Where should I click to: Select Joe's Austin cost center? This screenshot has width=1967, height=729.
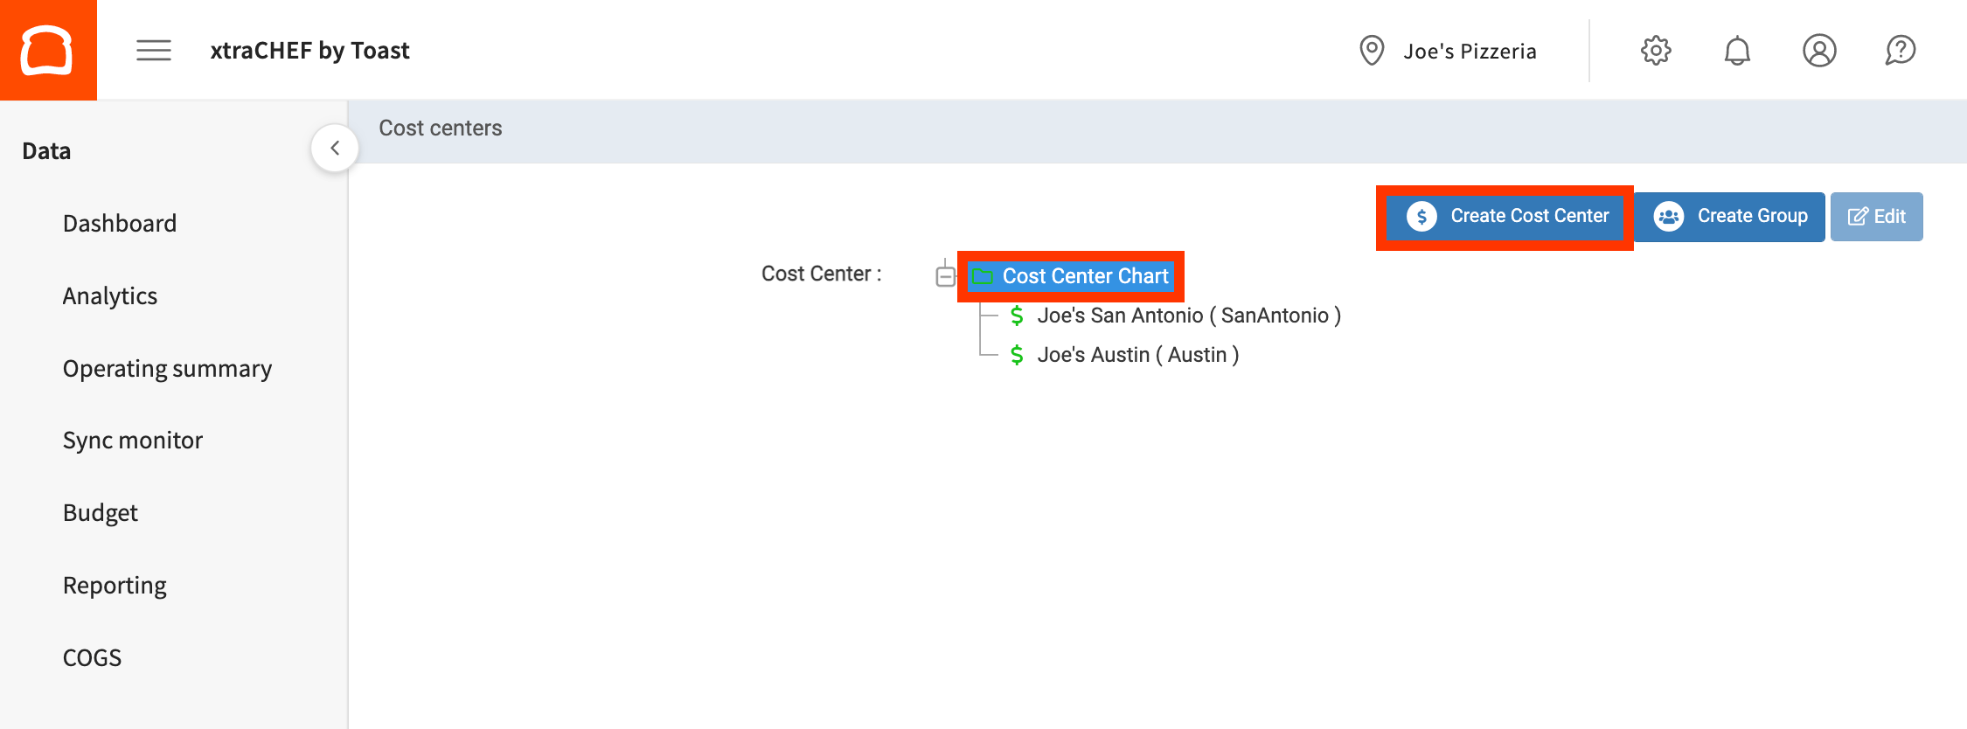tap(1137, 355)
